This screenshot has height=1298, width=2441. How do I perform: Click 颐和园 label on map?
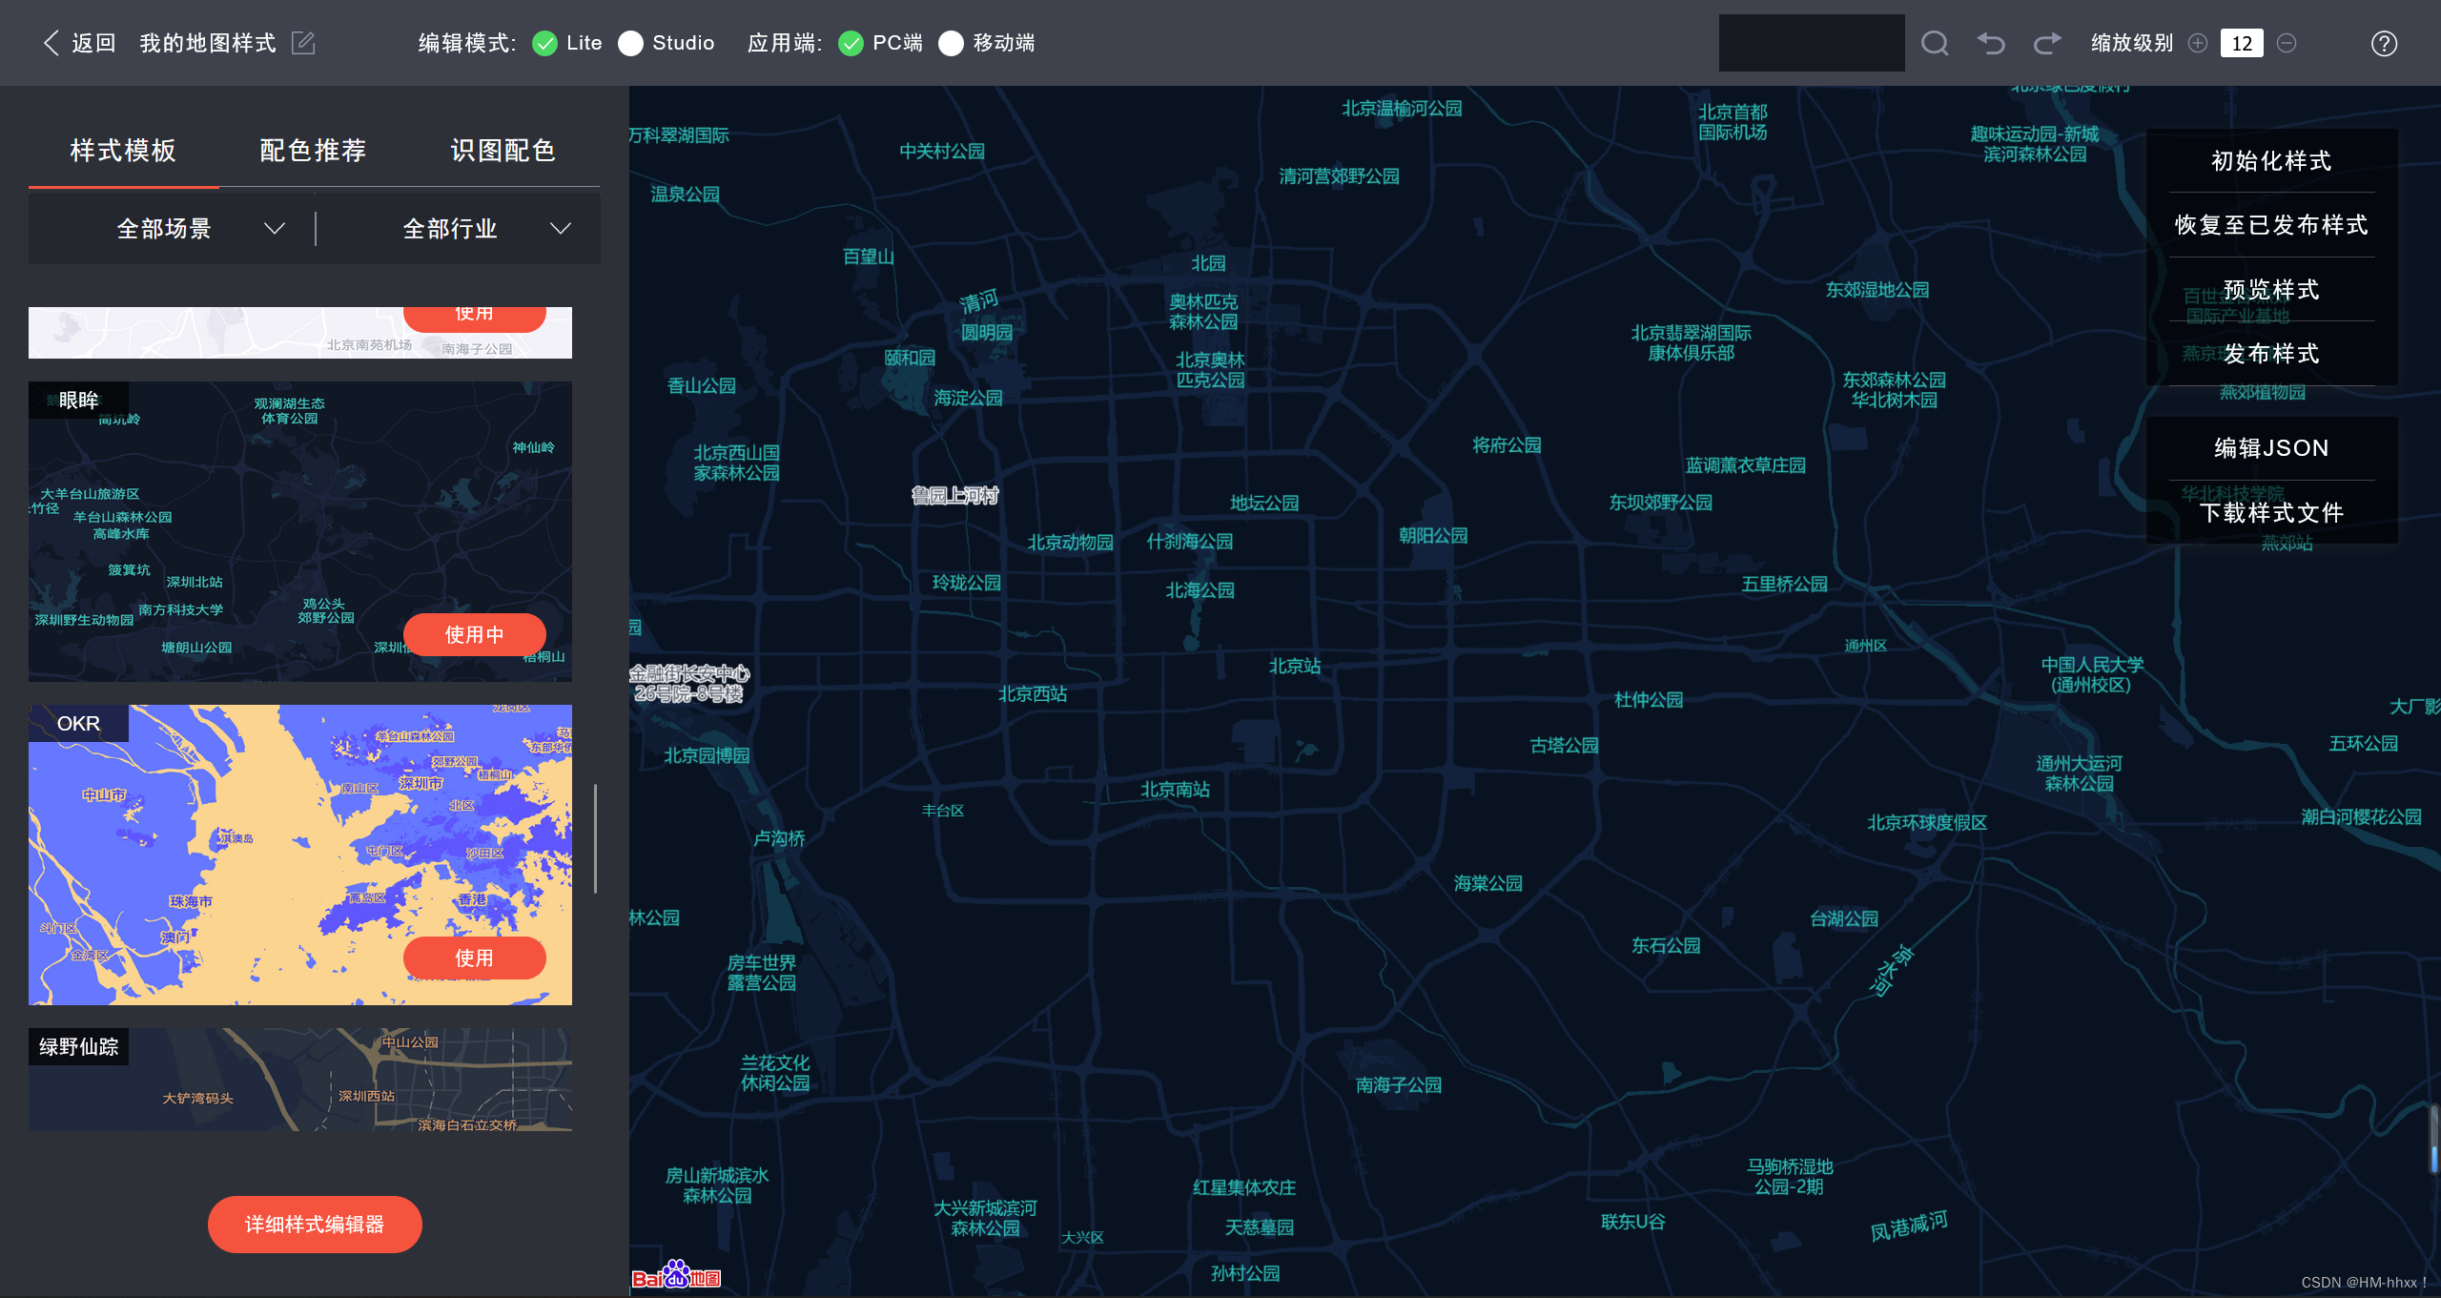[x=910, y=358]
